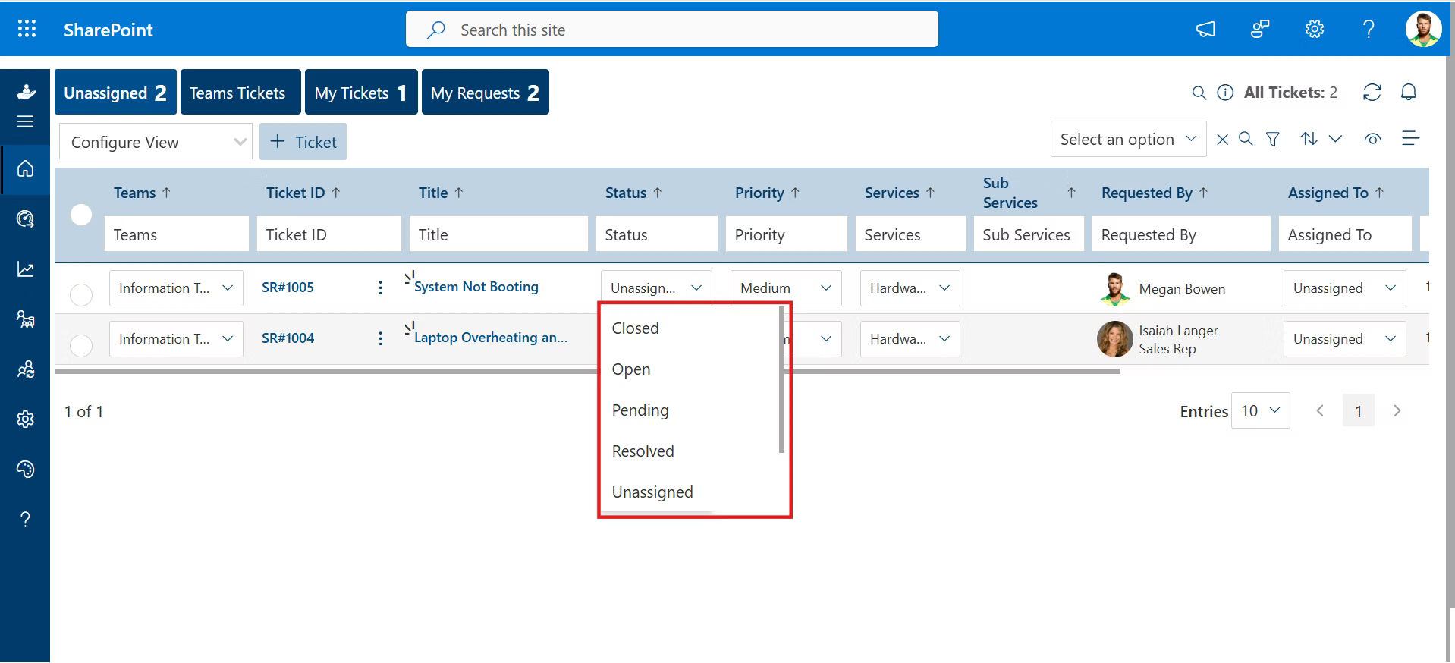Open Teams dropdown for SR#1005
This screenshot has width=1455, height=663.
(x=176, y=288)
